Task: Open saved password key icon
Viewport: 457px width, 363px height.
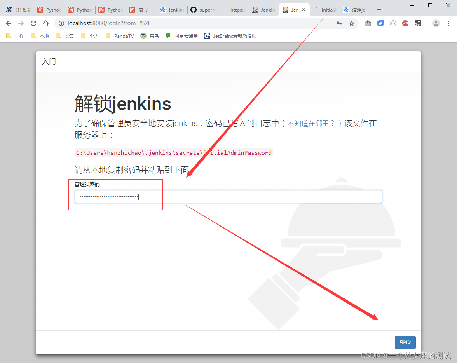Action: point(339,23)
